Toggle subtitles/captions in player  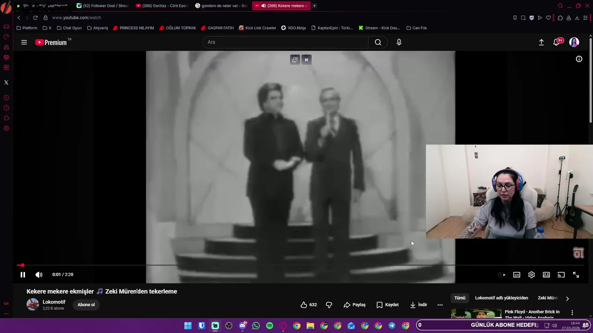tap(517, 275)
